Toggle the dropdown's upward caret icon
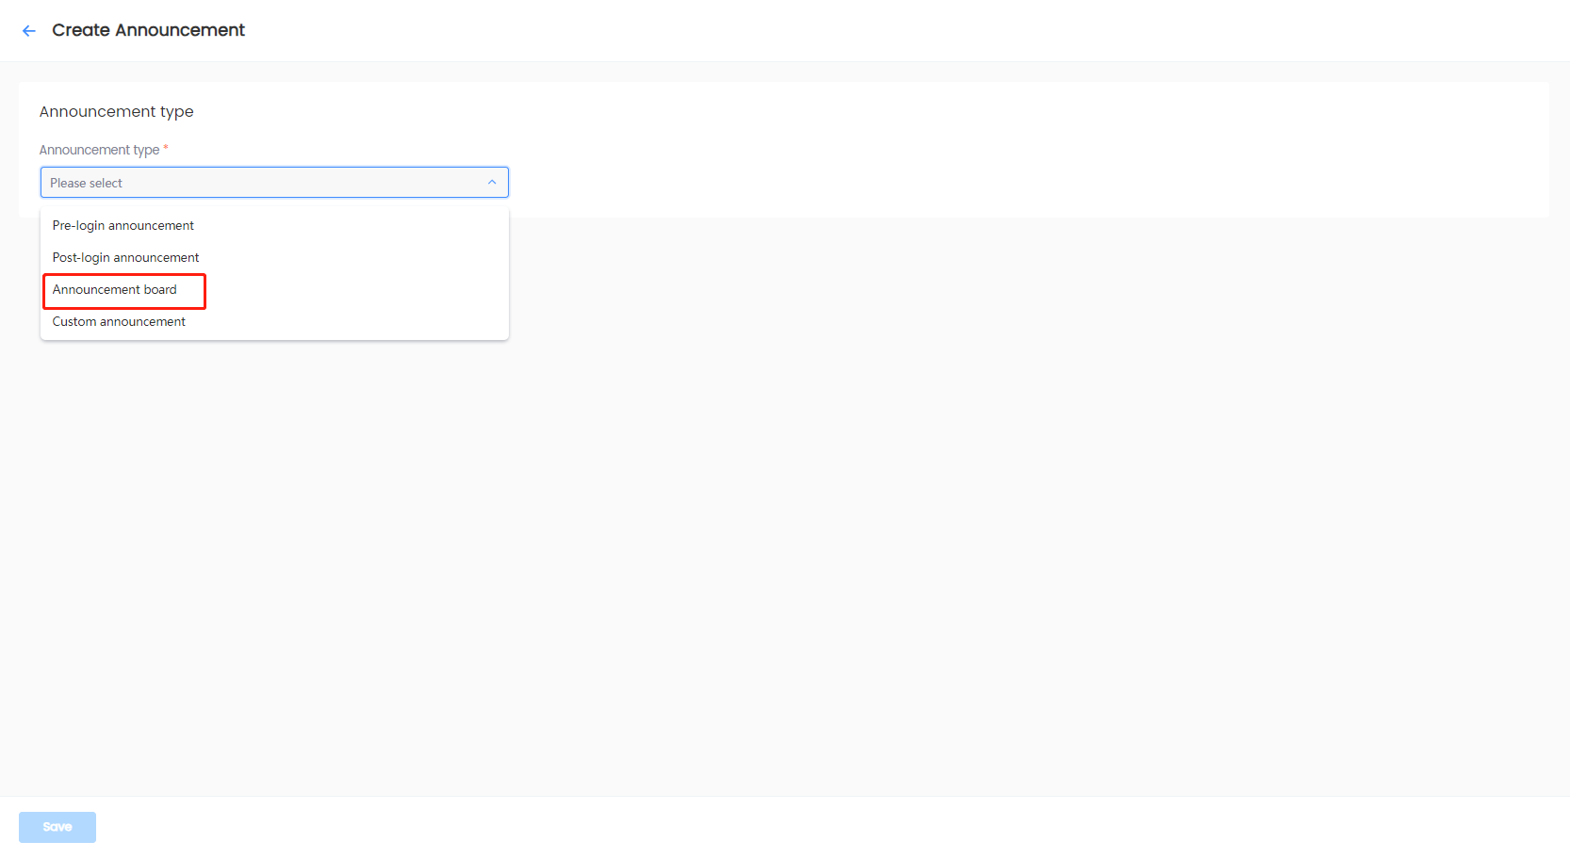The image size is (1570, 858). [492, 183]
